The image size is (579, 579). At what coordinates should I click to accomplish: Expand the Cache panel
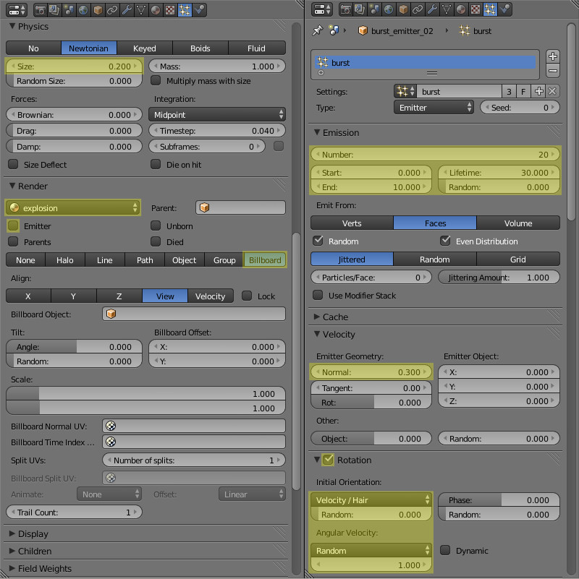point(335,317)
